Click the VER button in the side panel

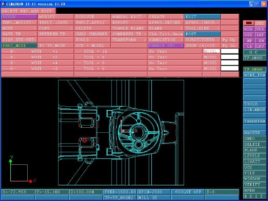coord(260,29)
